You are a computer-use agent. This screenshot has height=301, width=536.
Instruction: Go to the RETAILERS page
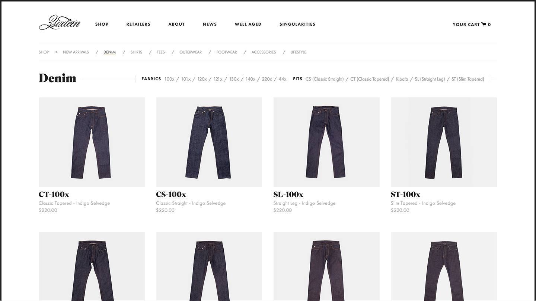tap(138, 24)
